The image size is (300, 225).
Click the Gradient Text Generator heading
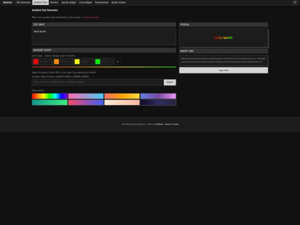(x=45, y=10)
